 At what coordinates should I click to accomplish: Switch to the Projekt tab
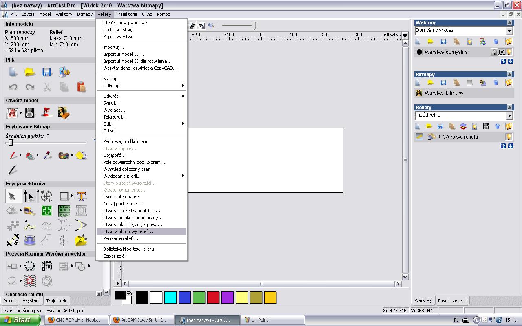click(x=10, y=301)
